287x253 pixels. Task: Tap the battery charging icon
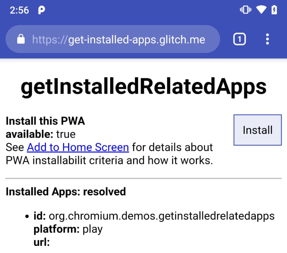click(x=274, y=10)
